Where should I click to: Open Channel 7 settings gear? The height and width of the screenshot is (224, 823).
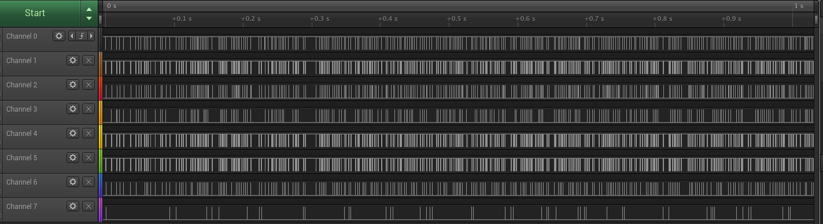click(73, 206)
